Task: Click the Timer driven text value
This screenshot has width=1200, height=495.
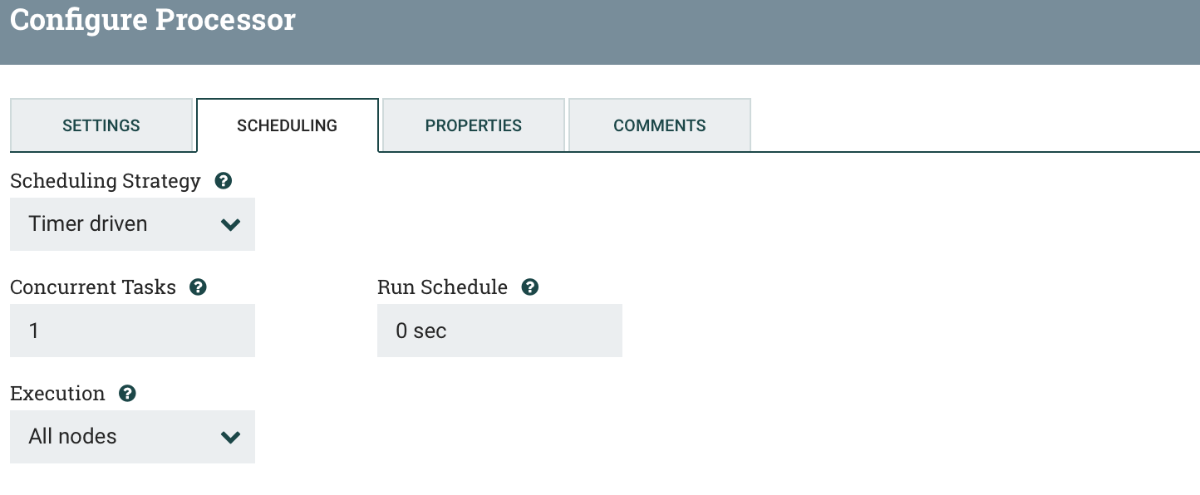Action: coord(88,223)
